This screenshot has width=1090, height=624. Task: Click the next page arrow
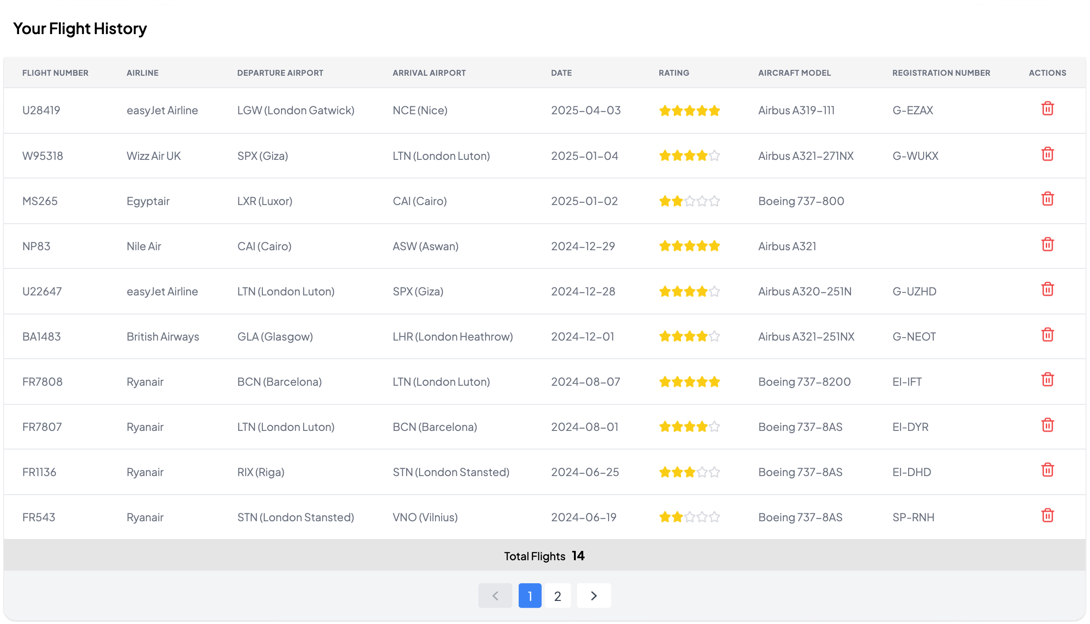pos(593,596)
